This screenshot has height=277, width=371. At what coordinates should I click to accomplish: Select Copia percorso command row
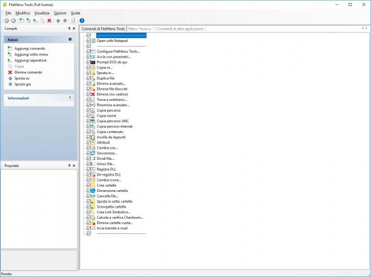click(x=109, y=111)
